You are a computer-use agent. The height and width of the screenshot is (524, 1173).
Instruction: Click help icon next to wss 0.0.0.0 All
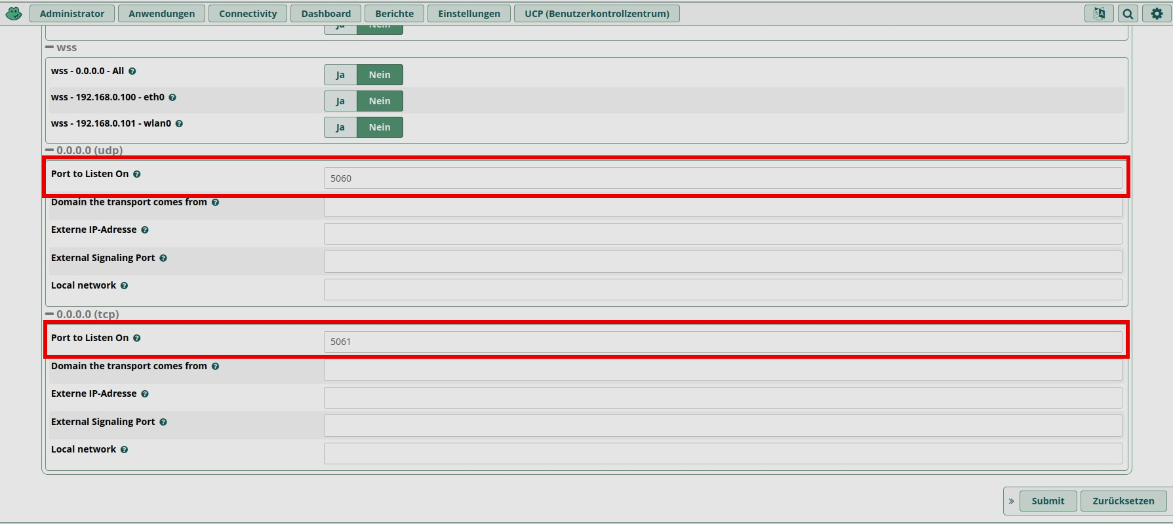tap(132, 71)
